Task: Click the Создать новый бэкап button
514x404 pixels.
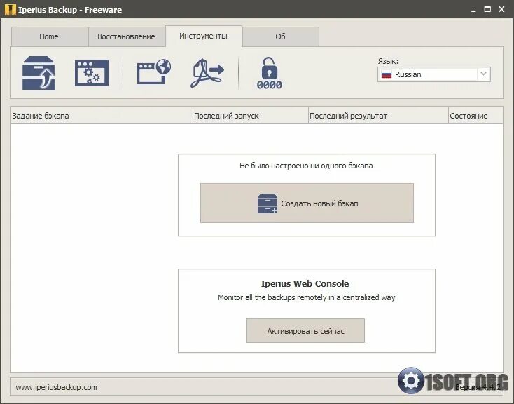Action: coord(307,203)
